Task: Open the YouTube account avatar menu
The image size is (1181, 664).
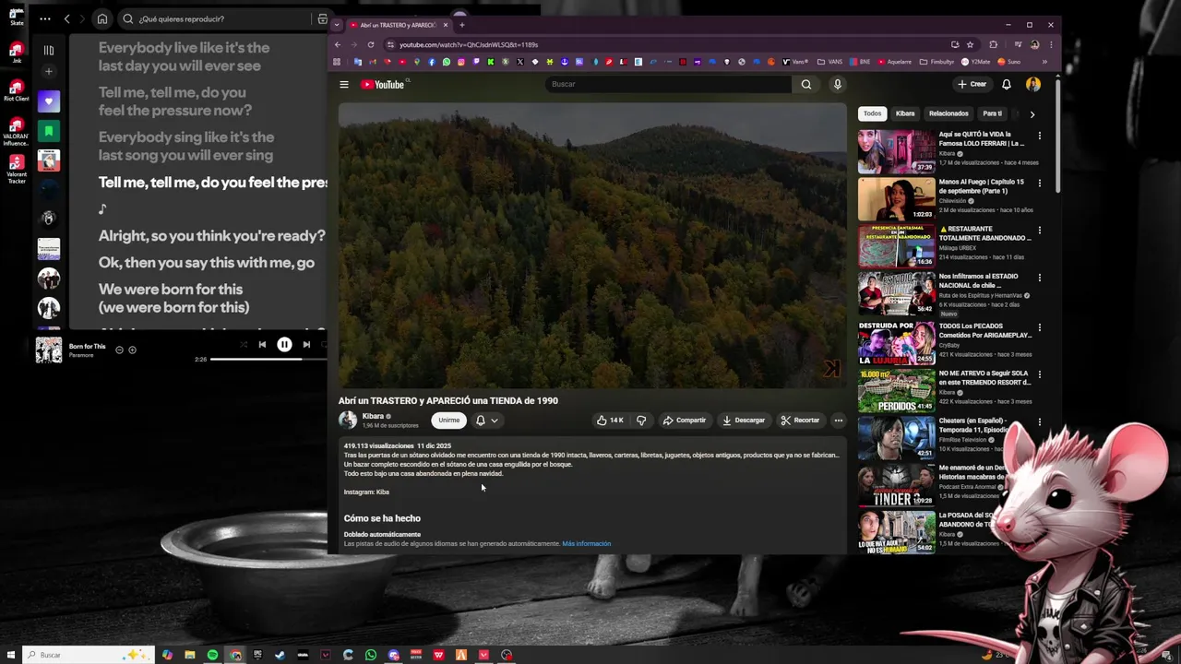Action: 1033,84
